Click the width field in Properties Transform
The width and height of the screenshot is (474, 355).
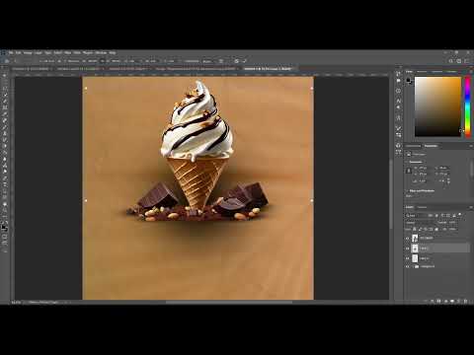click(423, 168)
